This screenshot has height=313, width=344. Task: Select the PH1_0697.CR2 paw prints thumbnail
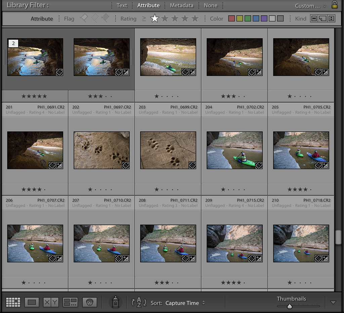coord(101,150)
